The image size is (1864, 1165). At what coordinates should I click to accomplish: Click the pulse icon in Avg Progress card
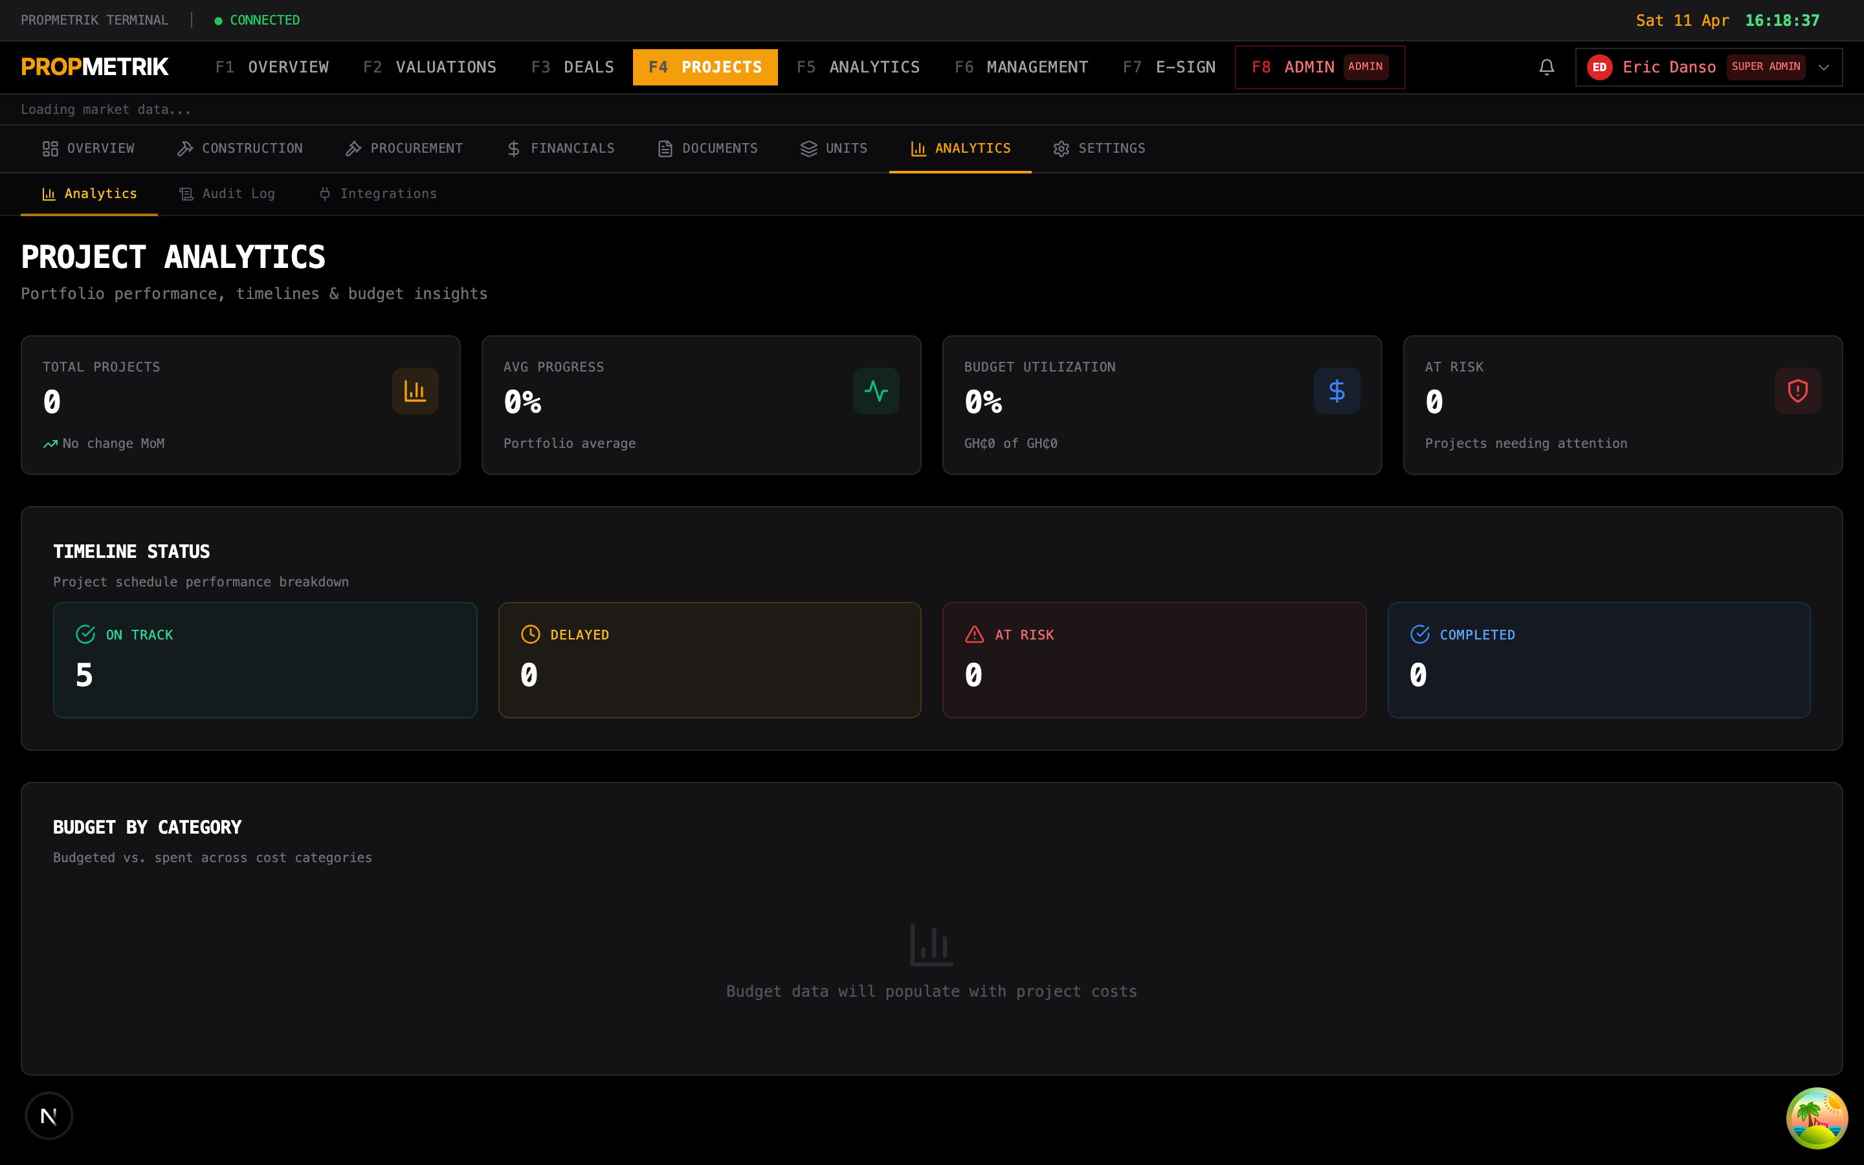[876, 391]
